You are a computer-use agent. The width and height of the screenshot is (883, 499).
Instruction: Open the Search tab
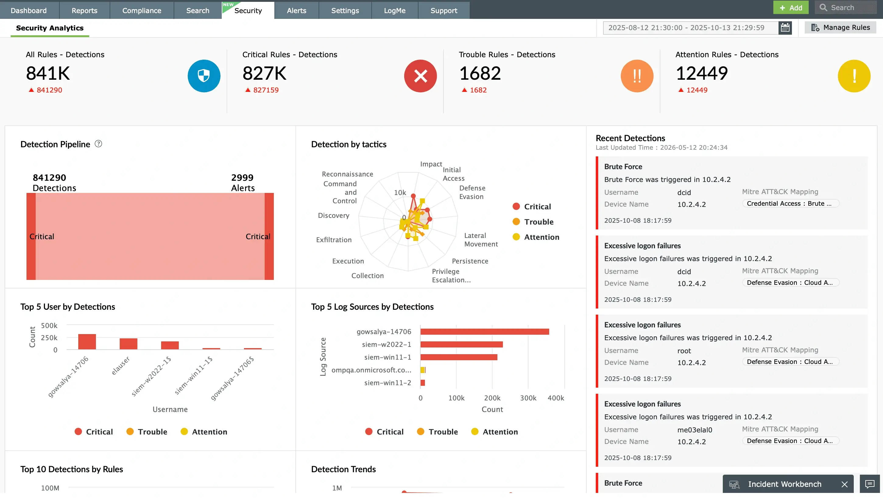pyautogui.click(x=198, y=10)
